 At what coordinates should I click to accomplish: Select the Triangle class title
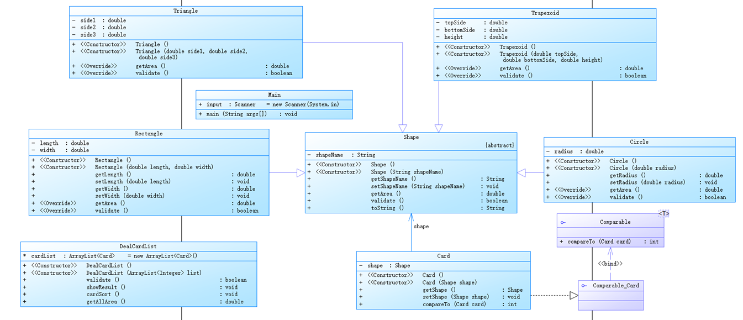(186, 11)
